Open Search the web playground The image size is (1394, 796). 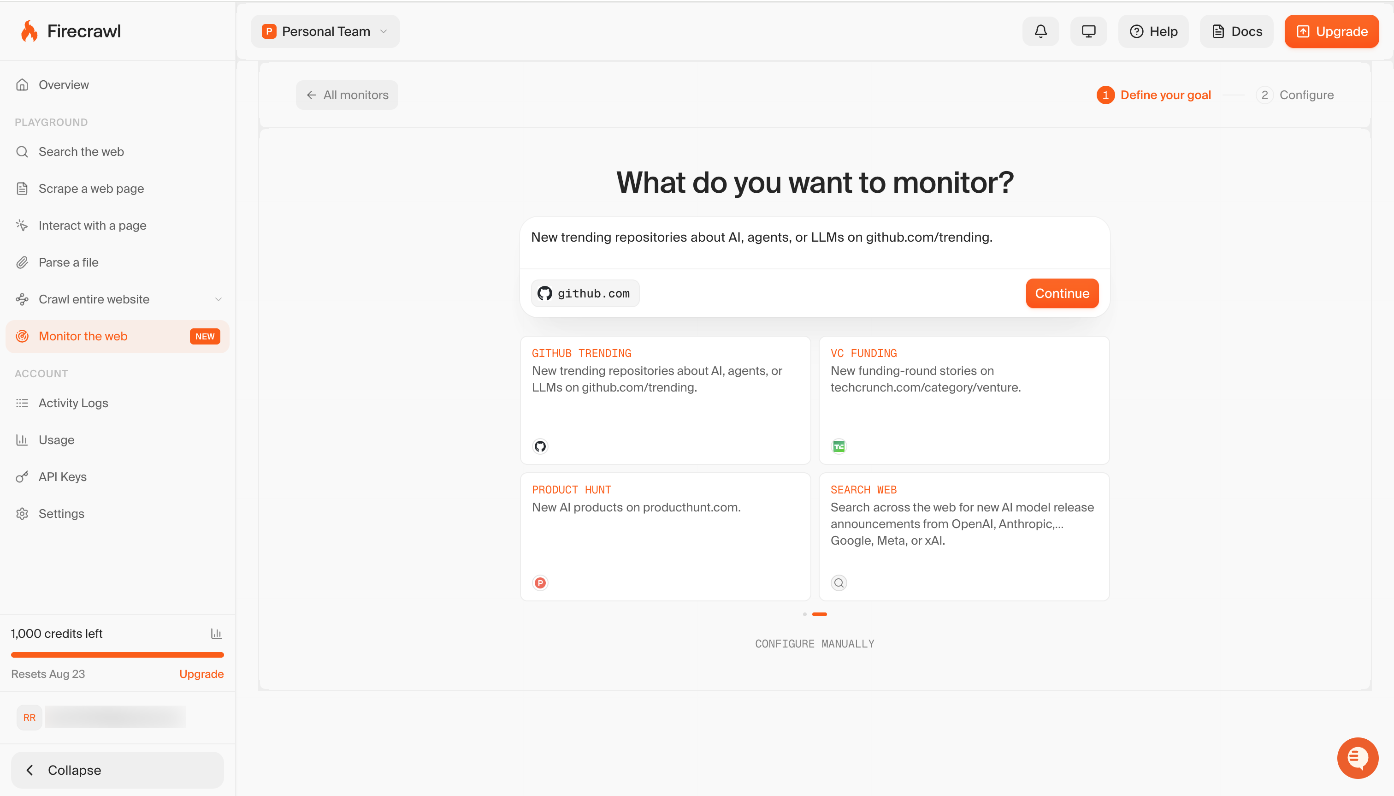tap(118, 151)
